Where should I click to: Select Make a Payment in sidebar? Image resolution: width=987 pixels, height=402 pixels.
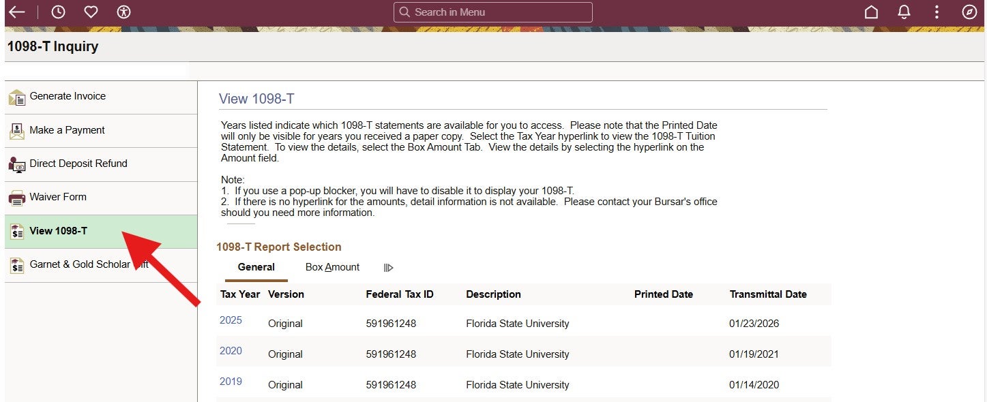coord(67,130)
